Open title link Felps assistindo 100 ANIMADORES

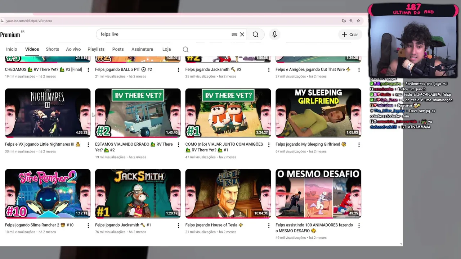[x=314, y=228]
